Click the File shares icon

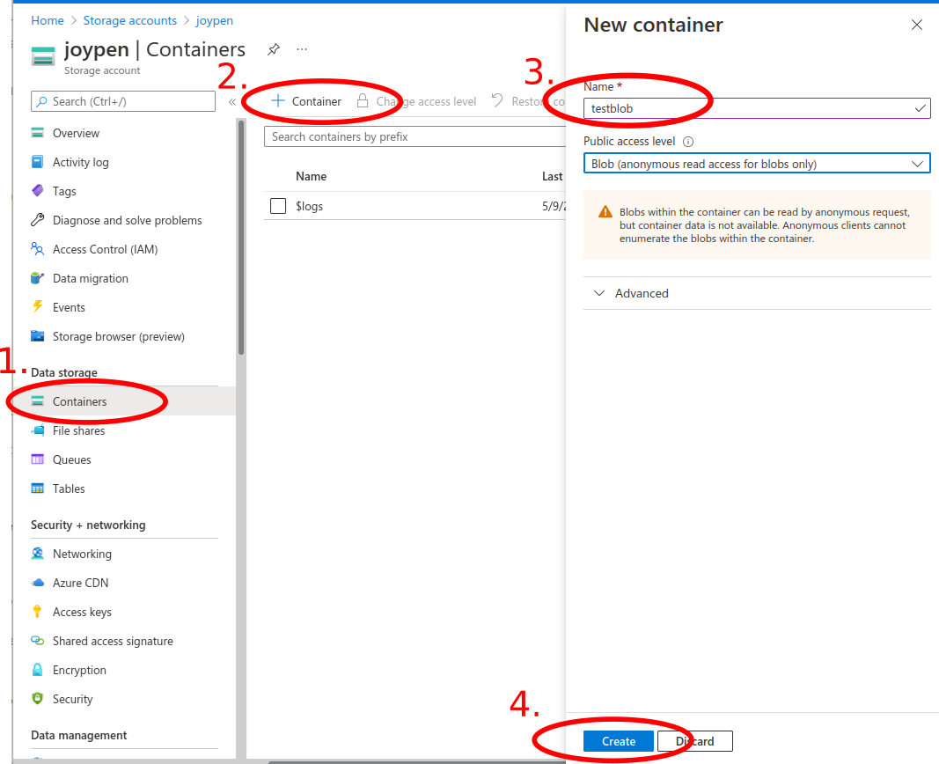[x=37, y=430]
